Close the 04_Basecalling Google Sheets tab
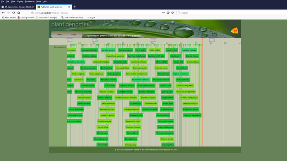 pyautogui.click(x=33, y=7)
